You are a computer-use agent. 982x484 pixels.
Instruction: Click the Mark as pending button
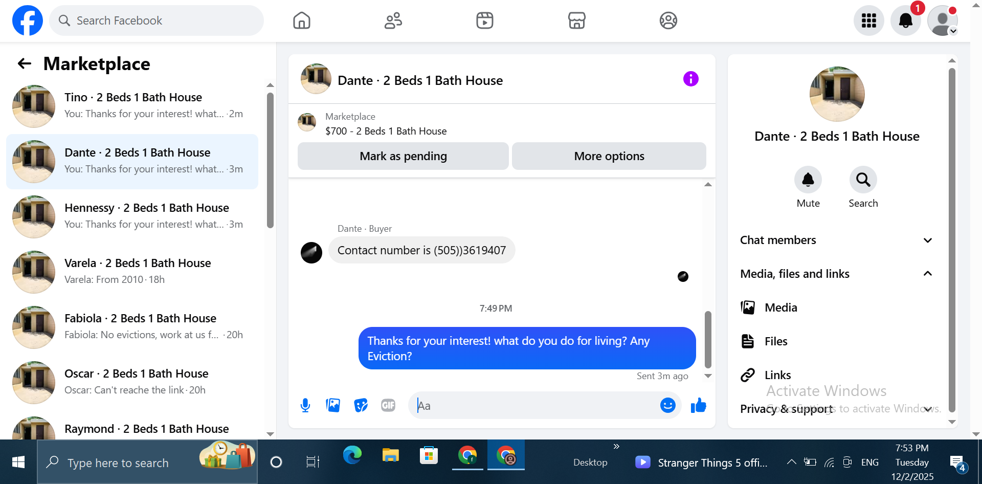[x=403, y=156]
